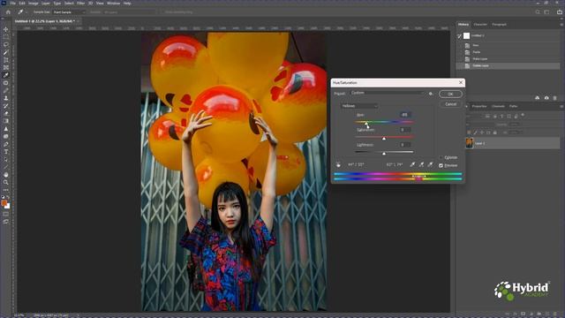The image size is (565, 318).
Task: Click the Lightness slider handle
Action: 384,154
